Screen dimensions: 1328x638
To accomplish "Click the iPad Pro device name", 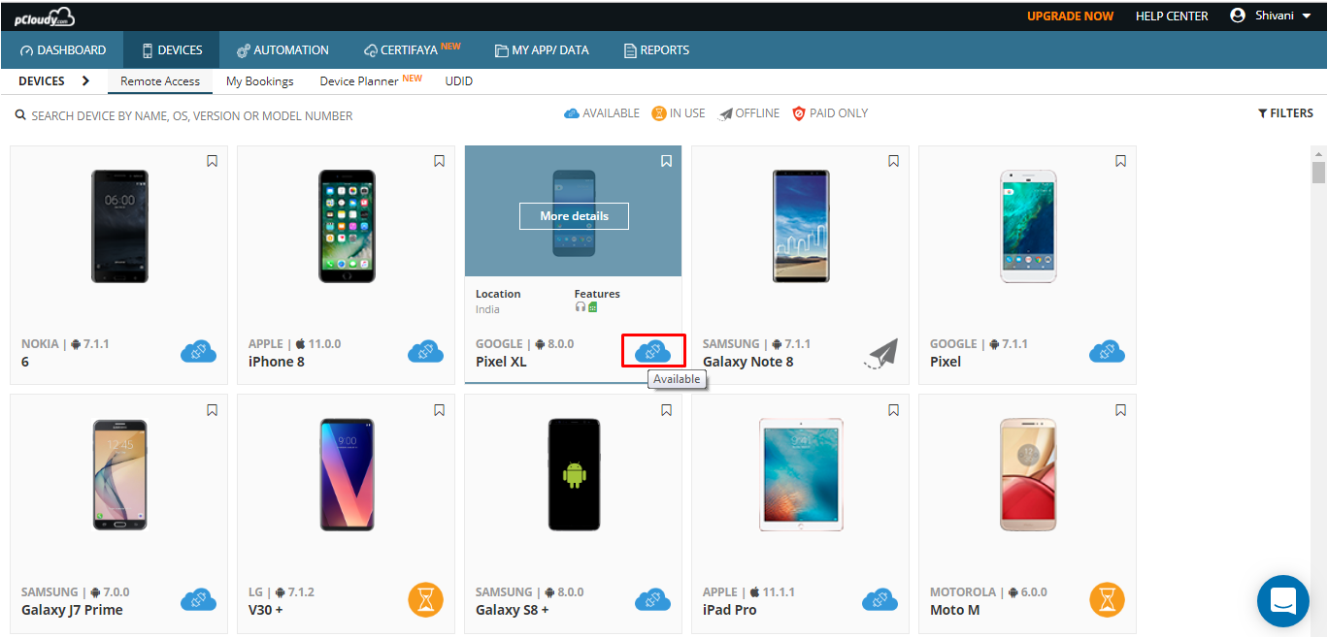I will coord(730,610).
